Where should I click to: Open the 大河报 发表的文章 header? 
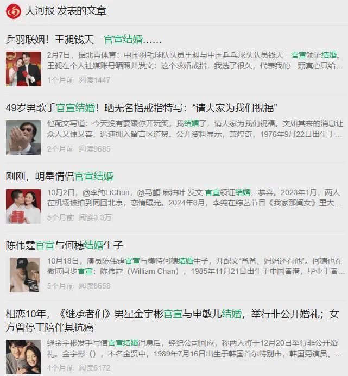[66, 11]
